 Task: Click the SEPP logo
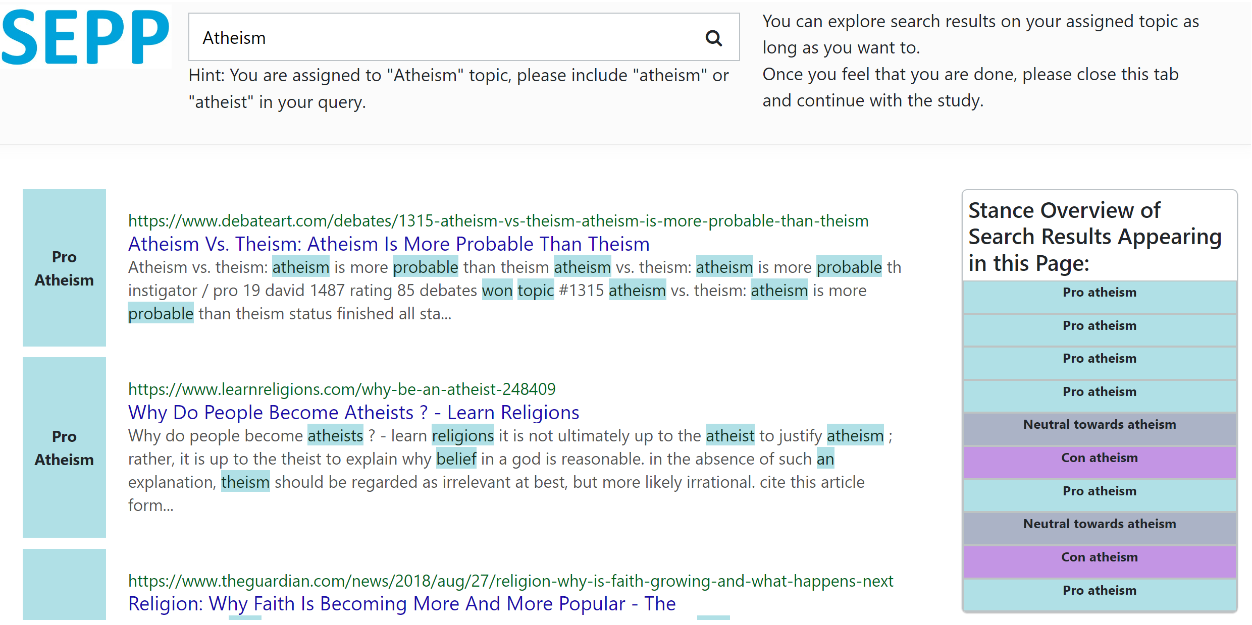pos(86,37)
